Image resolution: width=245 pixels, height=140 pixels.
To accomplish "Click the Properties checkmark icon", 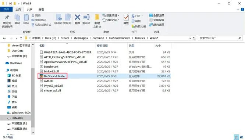I will pyautogui.click(x=126, y=17).
